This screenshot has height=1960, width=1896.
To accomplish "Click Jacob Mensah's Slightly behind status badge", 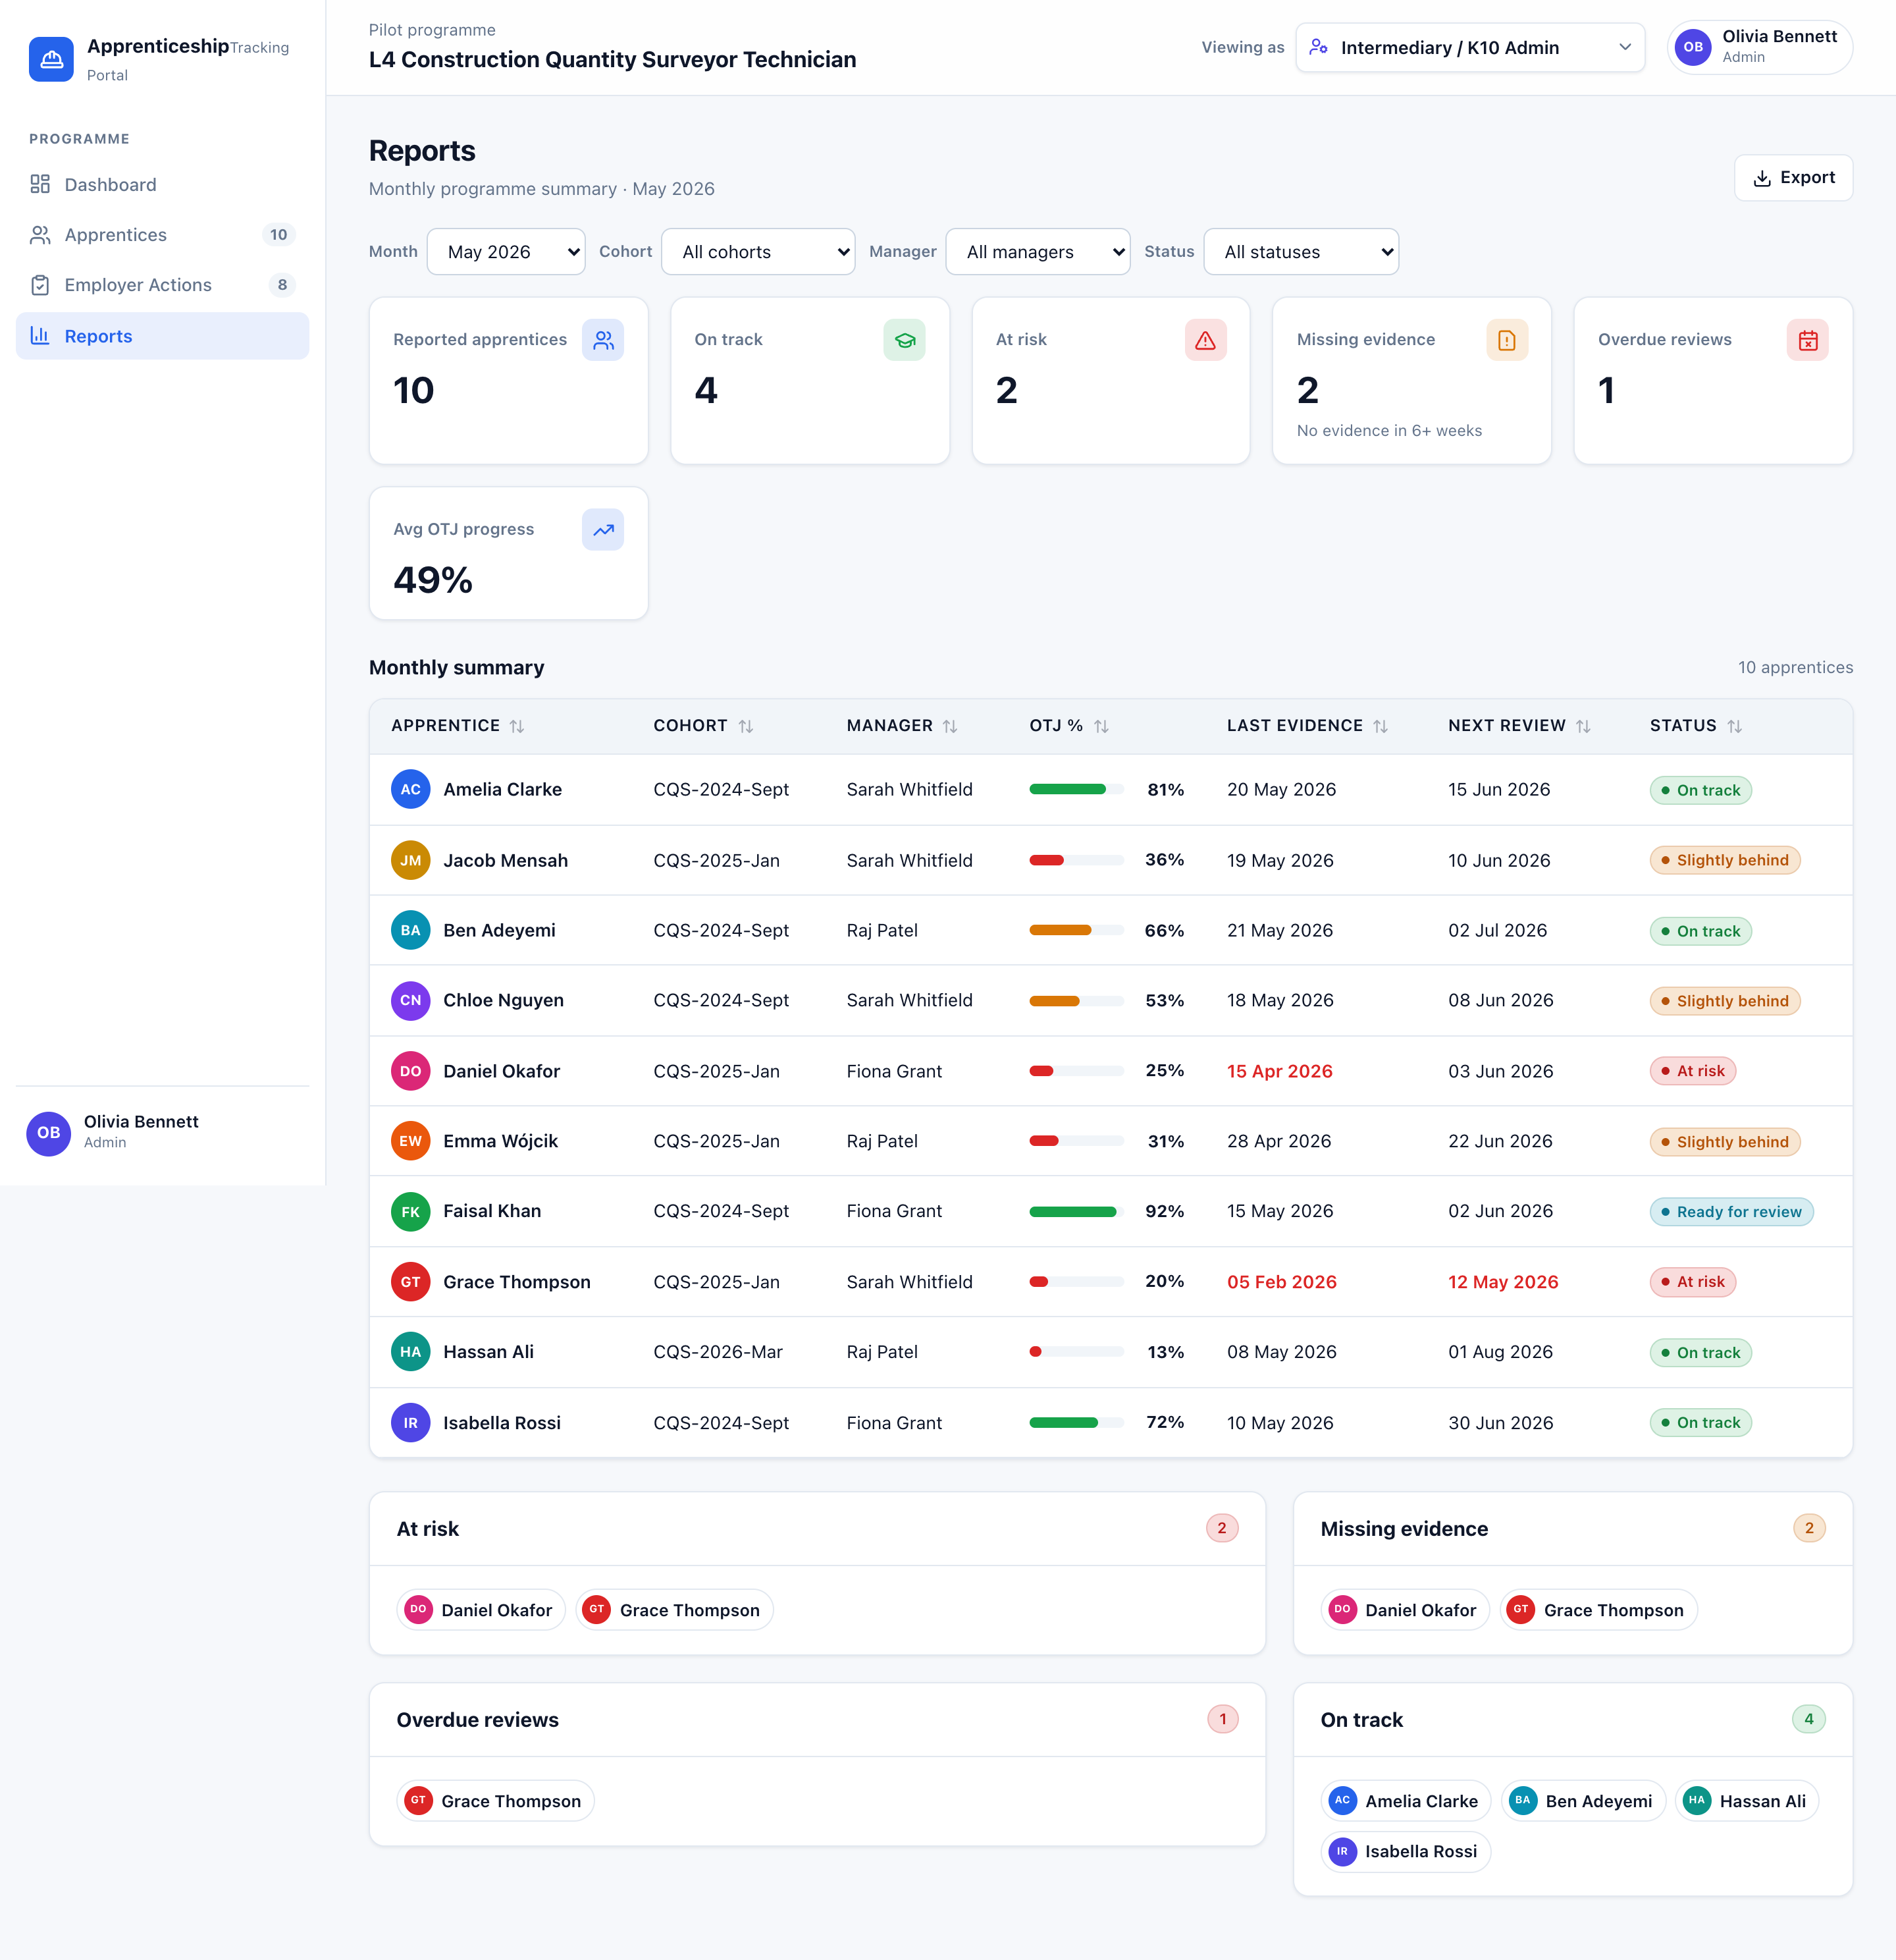I will click(1725, 860).
